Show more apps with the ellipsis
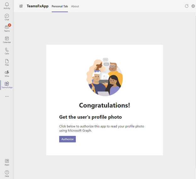Image resolution: width=196 pixels, height=179 pixels. click(x=7, y=96)
